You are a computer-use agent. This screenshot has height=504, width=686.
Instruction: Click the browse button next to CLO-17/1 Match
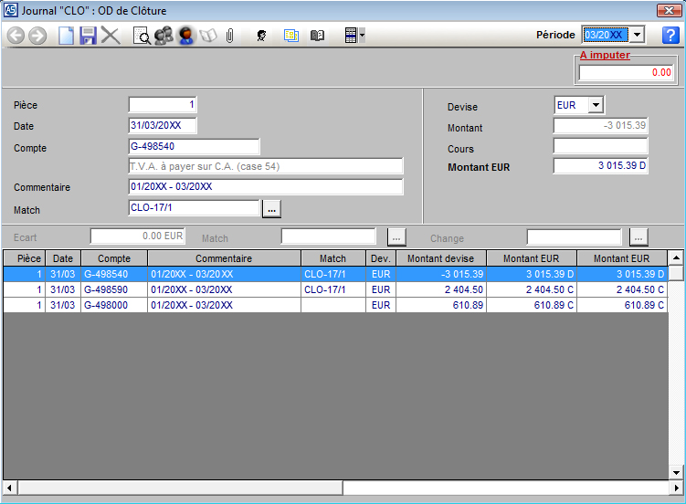point(271,209)
